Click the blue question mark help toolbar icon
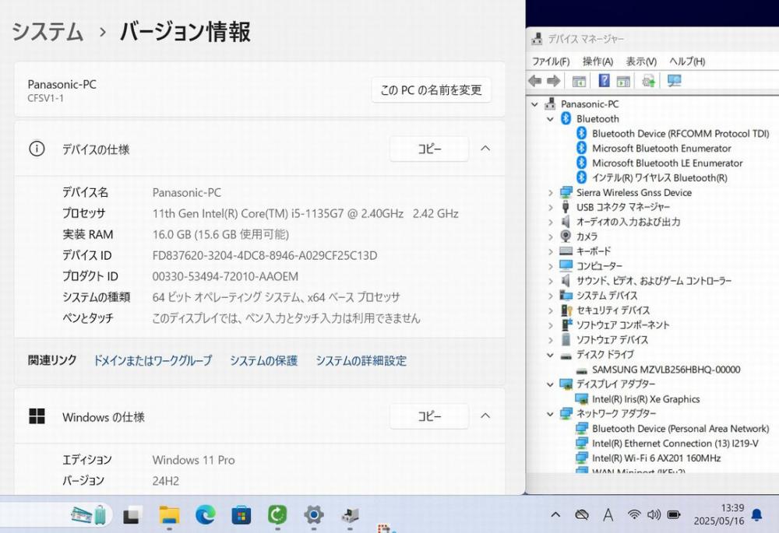 [604, 80]
